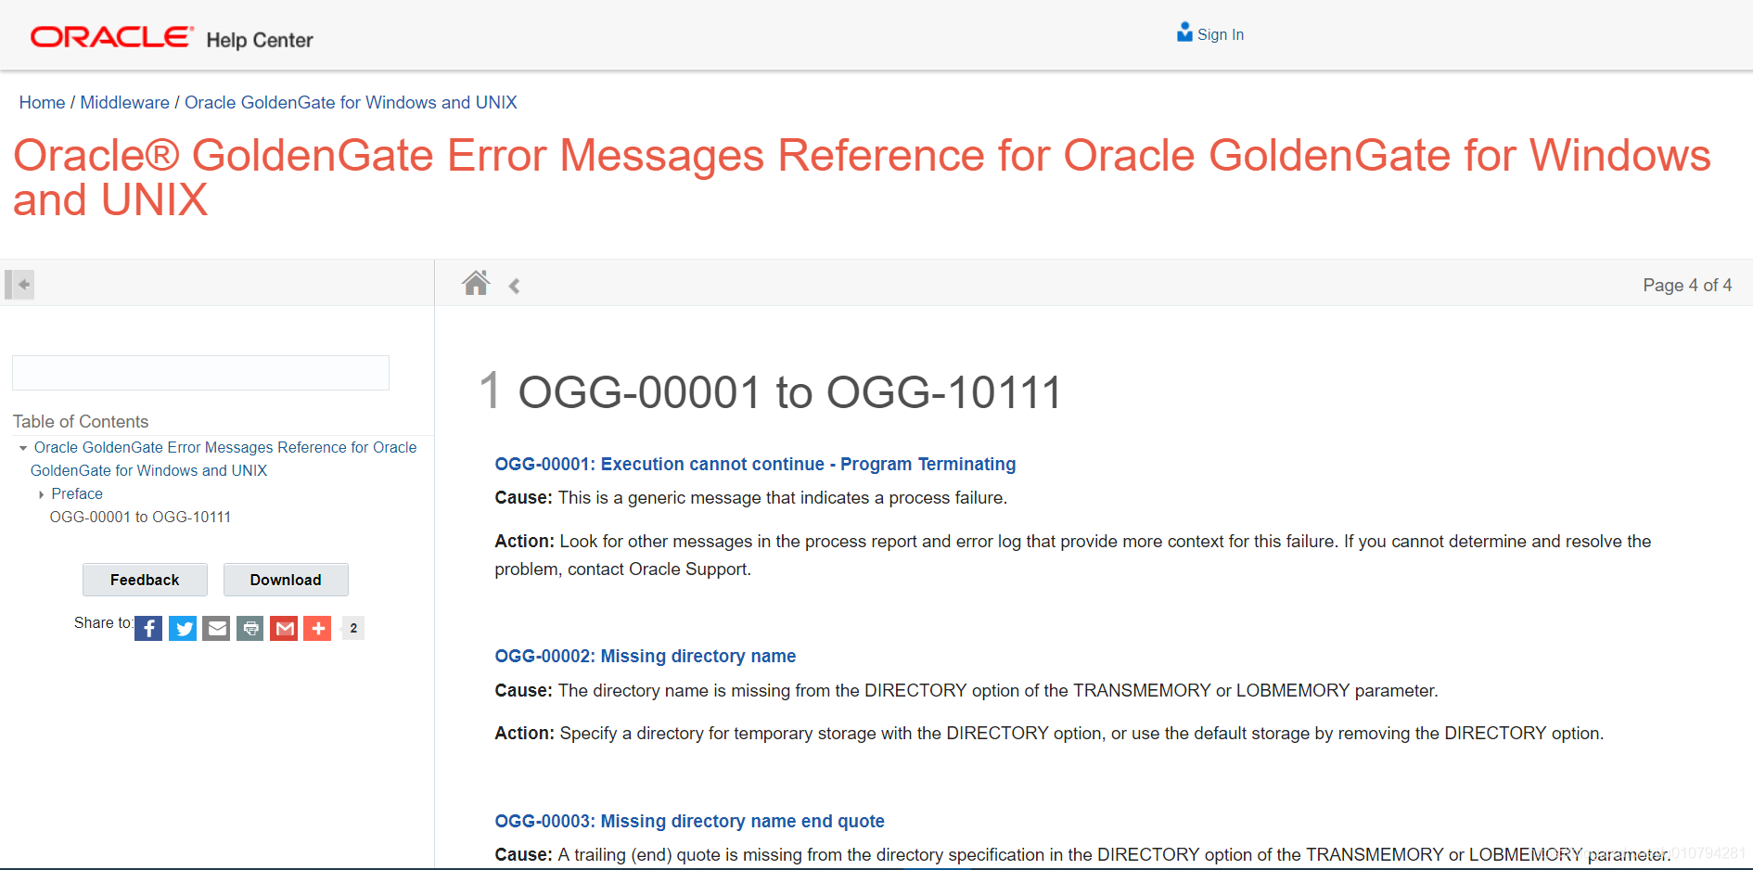Click chapter heading OGG-00001 to OGG-10111
This screenshot has width=1753, height=870.
coord(789,391)
